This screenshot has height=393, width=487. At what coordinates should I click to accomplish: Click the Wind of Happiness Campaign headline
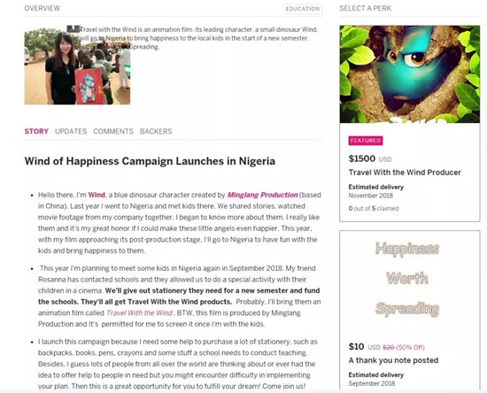pos(150,161)
